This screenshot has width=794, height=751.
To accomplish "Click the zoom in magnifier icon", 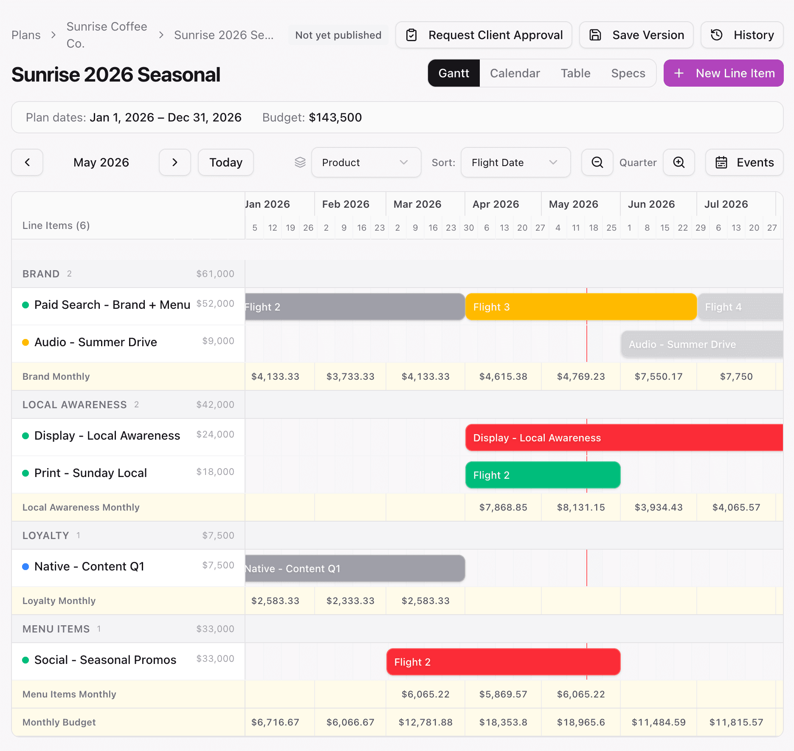I will coord(679,162).
